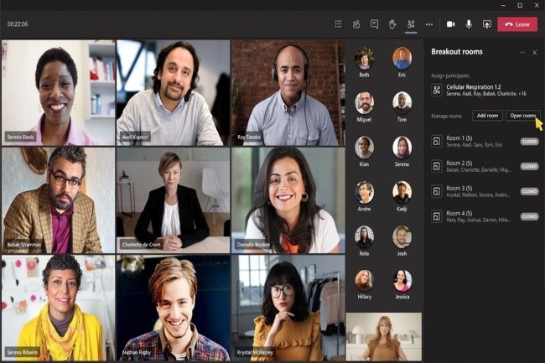Click Room 1 Closed status badge
545x363 pixels.
point(529,142)
